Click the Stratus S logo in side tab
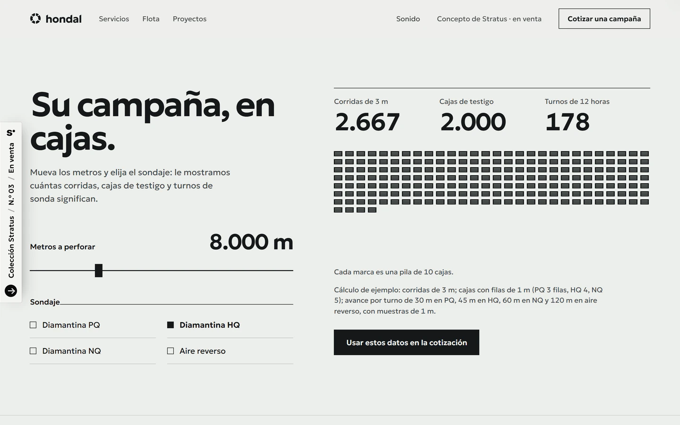 (11, 133)
